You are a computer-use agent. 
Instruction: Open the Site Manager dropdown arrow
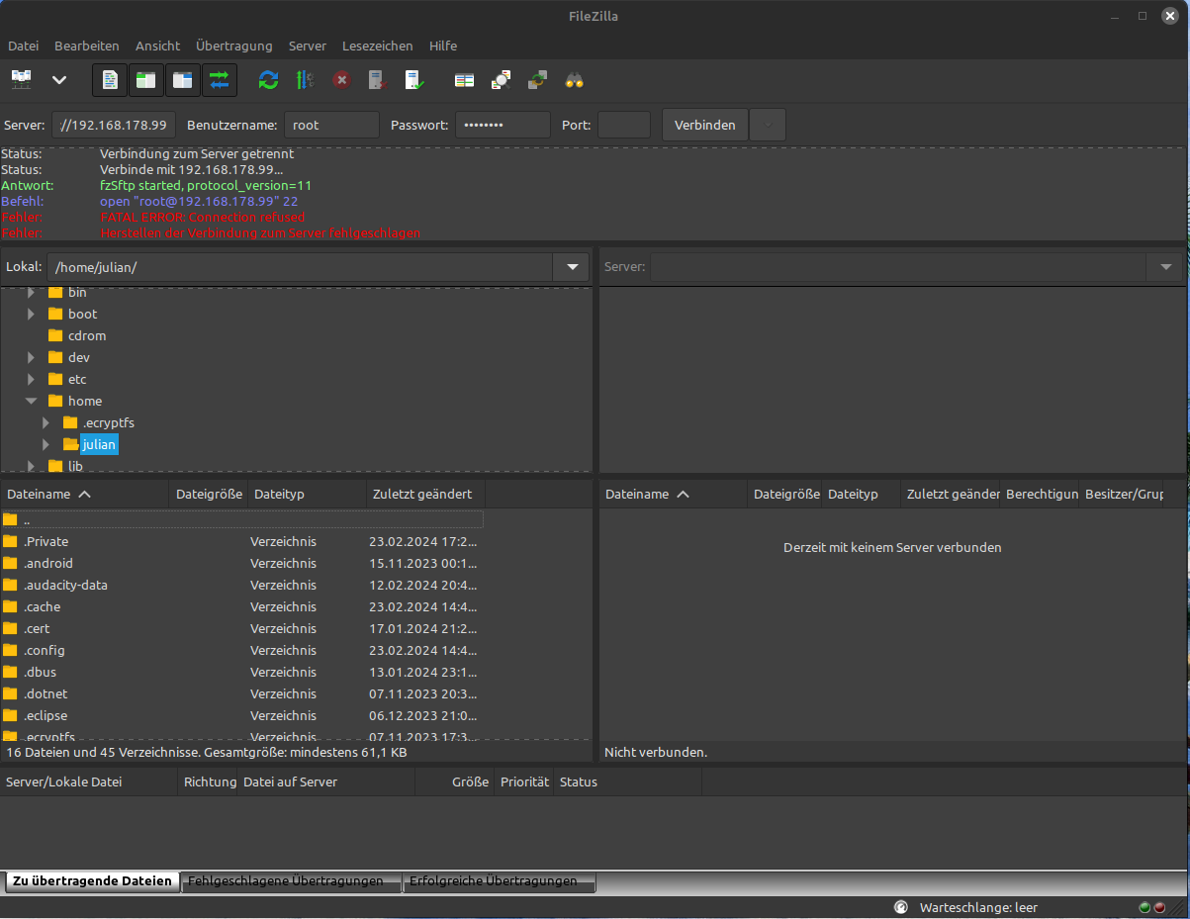(x=59, y=80)
